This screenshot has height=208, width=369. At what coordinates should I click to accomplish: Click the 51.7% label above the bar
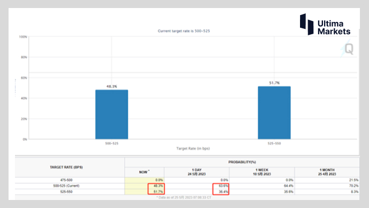tap(274, 83)
